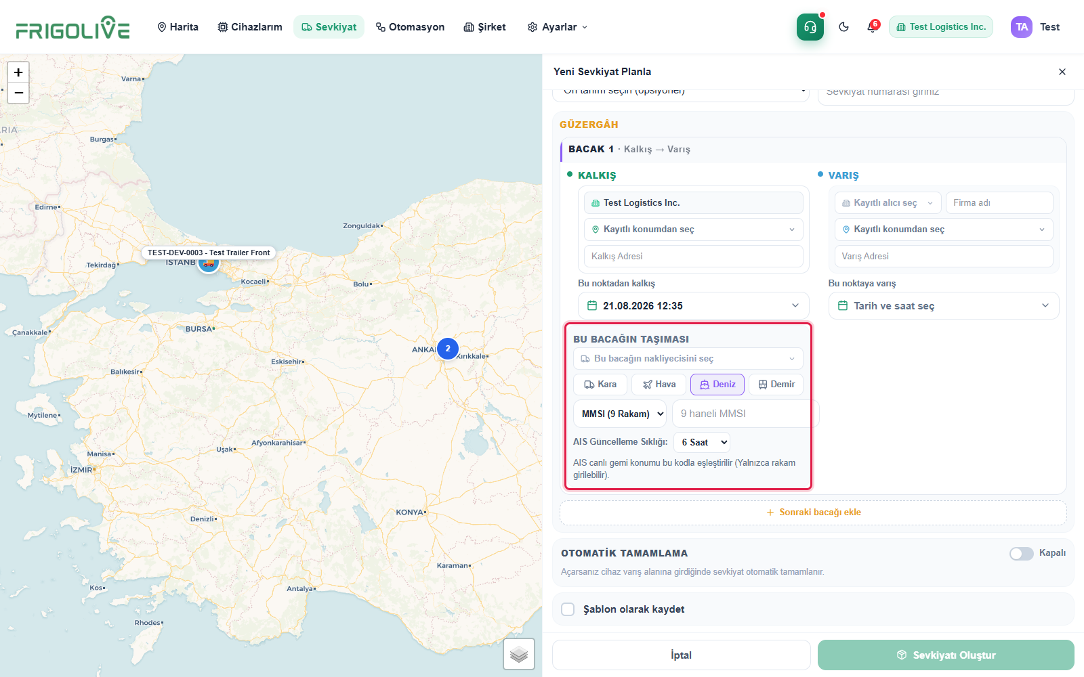This screenshot has height=677, width=1084.
Task: Click the TA user avatar
Action: pyautogui.click(x=1022, y=27)
